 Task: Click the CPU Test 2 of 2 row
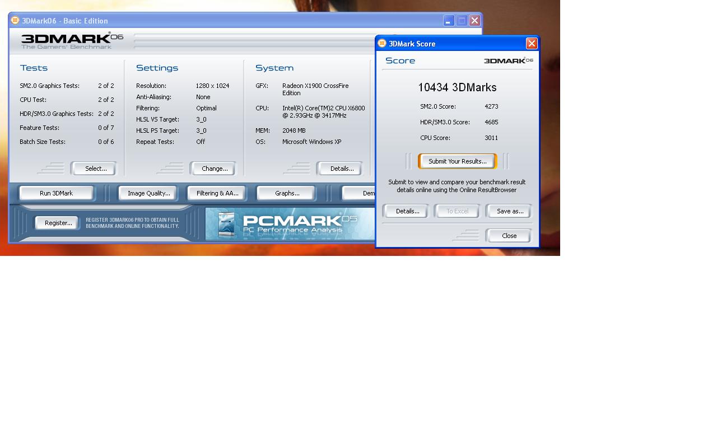pyautogui.click(x=67, y=100)
